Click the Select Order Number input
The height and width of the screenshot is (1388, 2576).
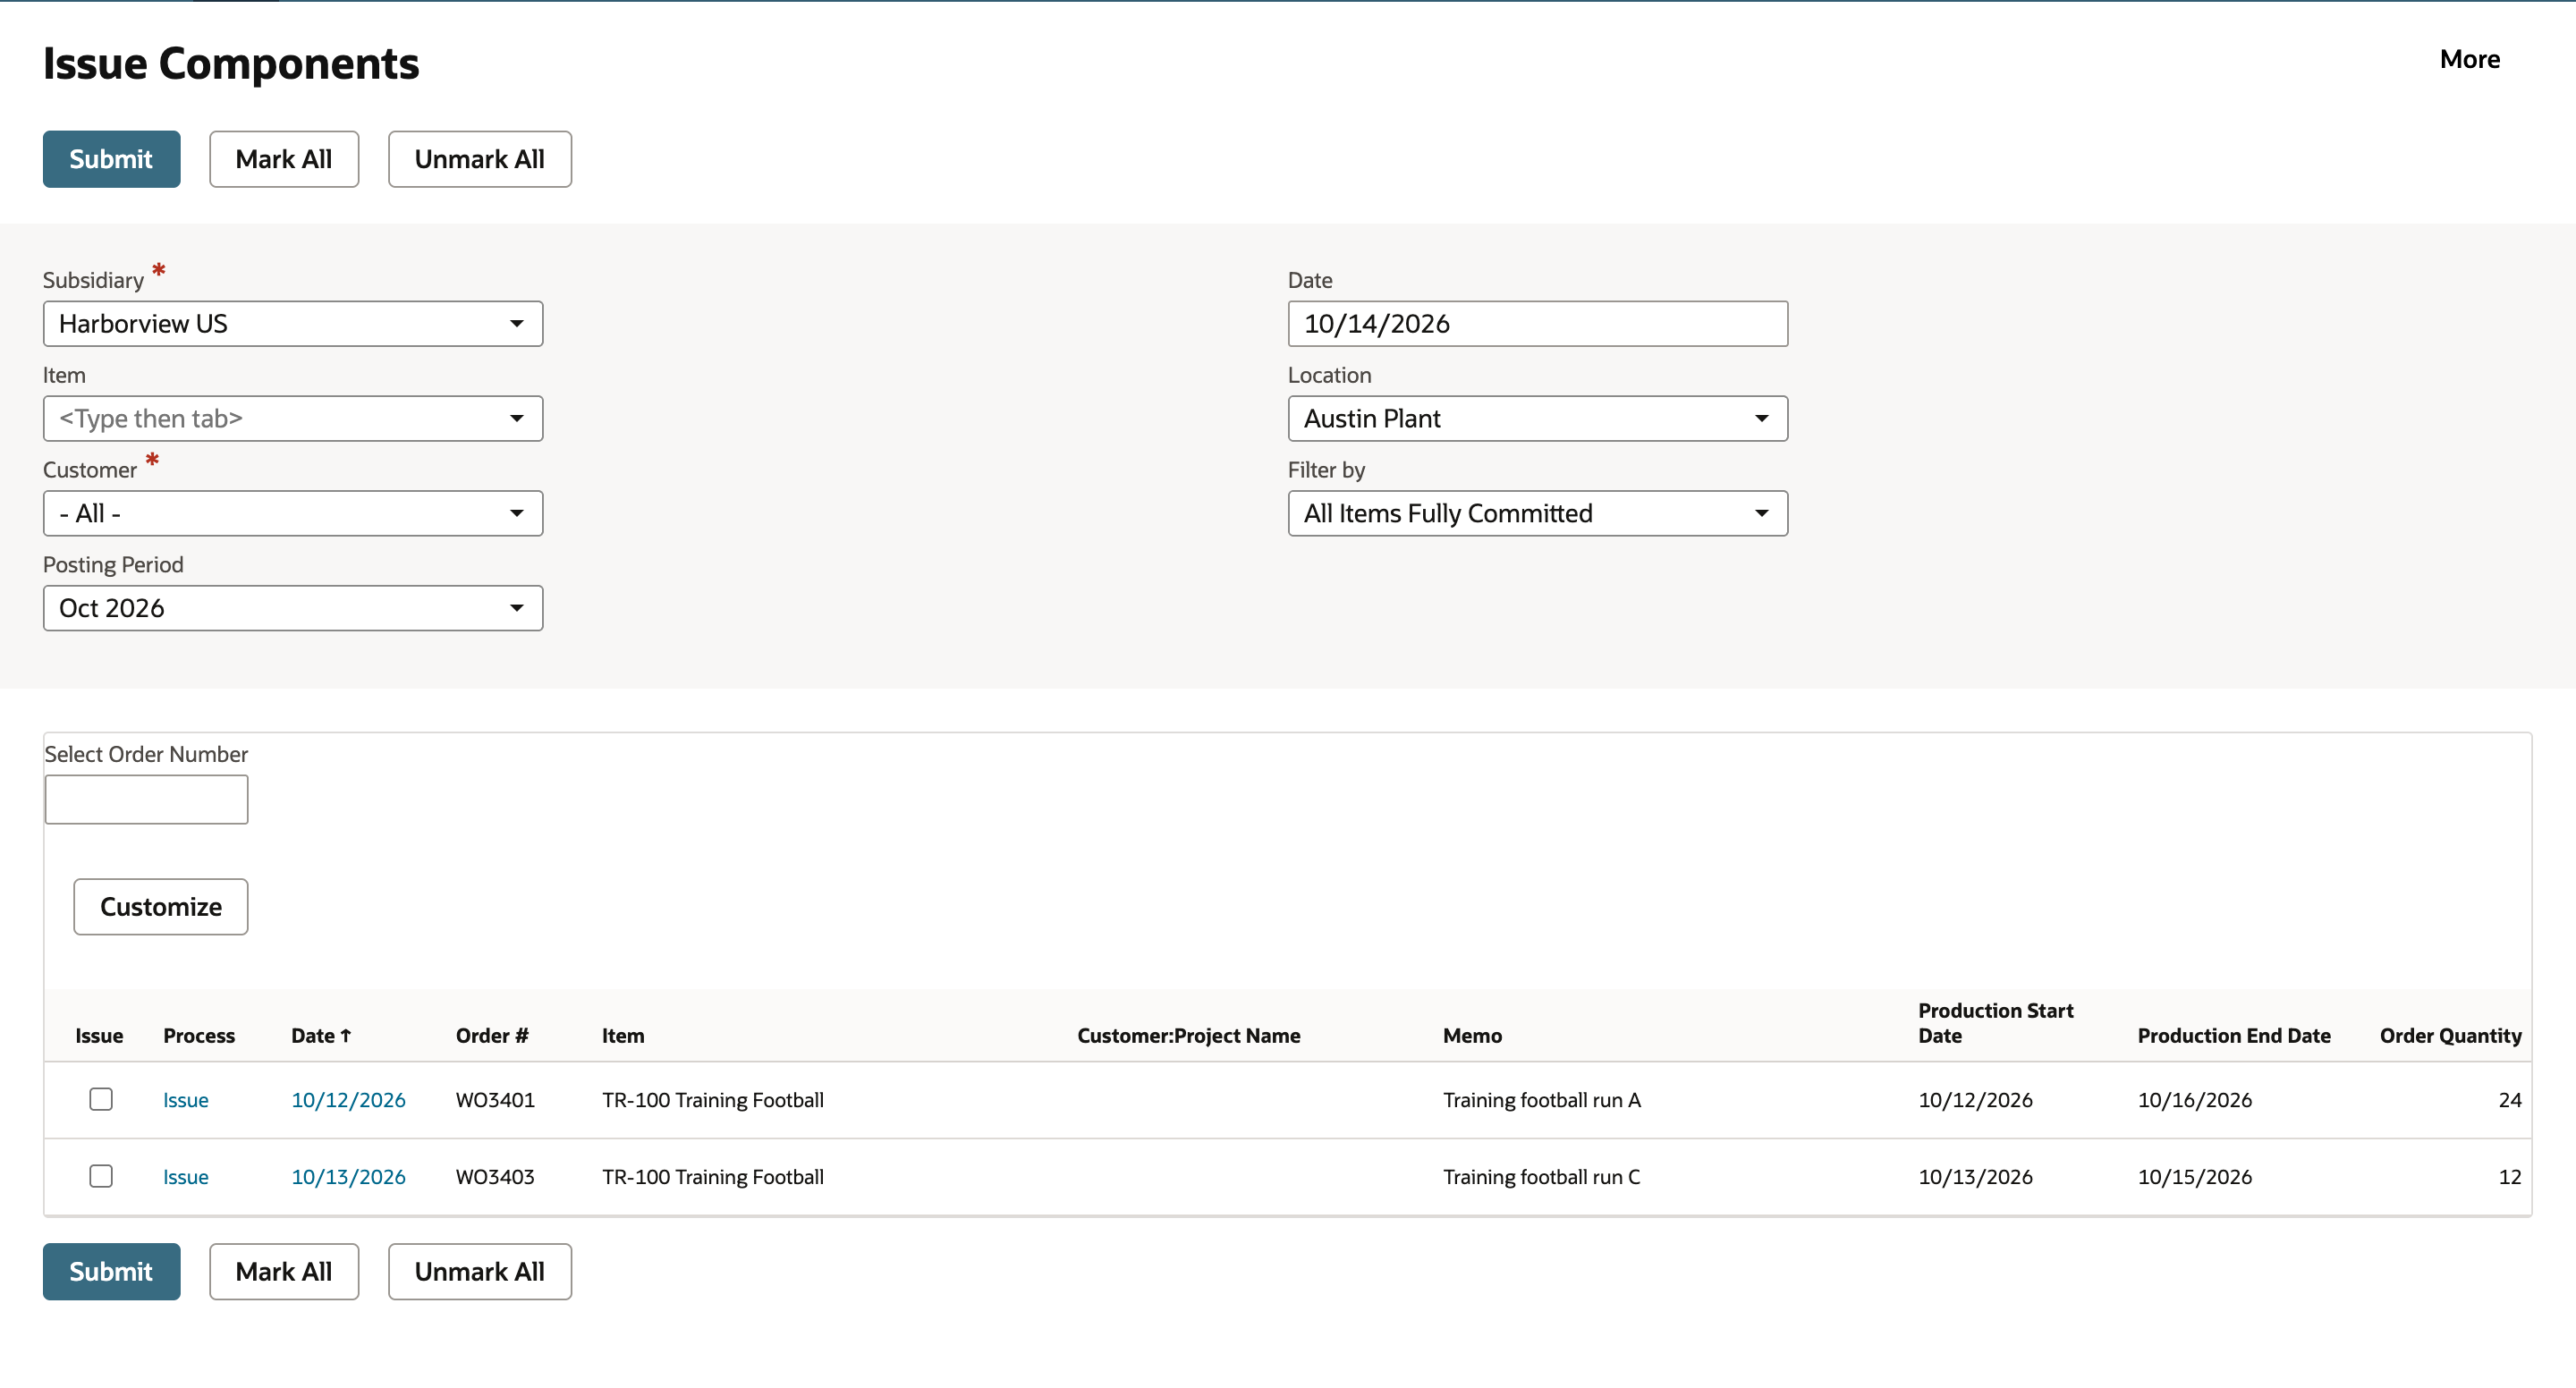point(146,800)
